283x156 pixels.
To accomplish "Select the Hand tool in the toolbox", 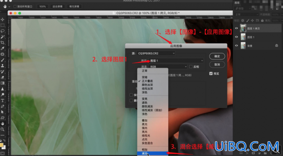I will pyautogui.click(x=2, y=124).
